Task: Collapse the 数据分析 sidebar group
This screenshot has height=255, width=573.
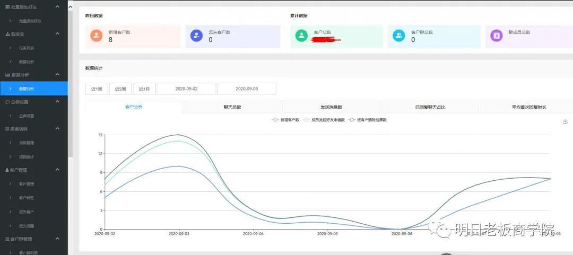Action: [x=57, y=75]
